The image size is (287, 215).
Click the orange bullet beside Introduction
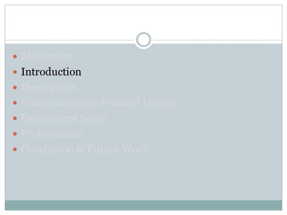15,72
